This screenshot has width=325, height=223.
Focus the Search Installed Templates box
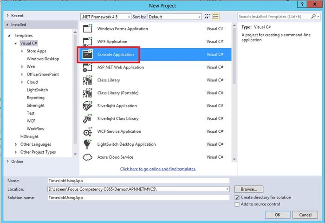tap(274, 17)
